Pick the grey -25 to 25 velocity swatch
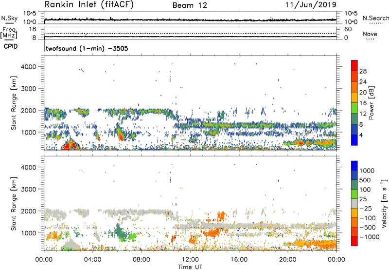 point(354,203)
